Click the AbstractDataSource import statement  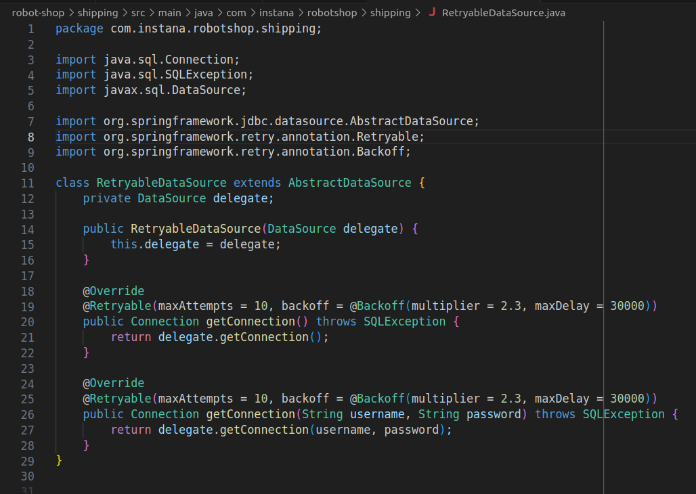pos(267,121)
